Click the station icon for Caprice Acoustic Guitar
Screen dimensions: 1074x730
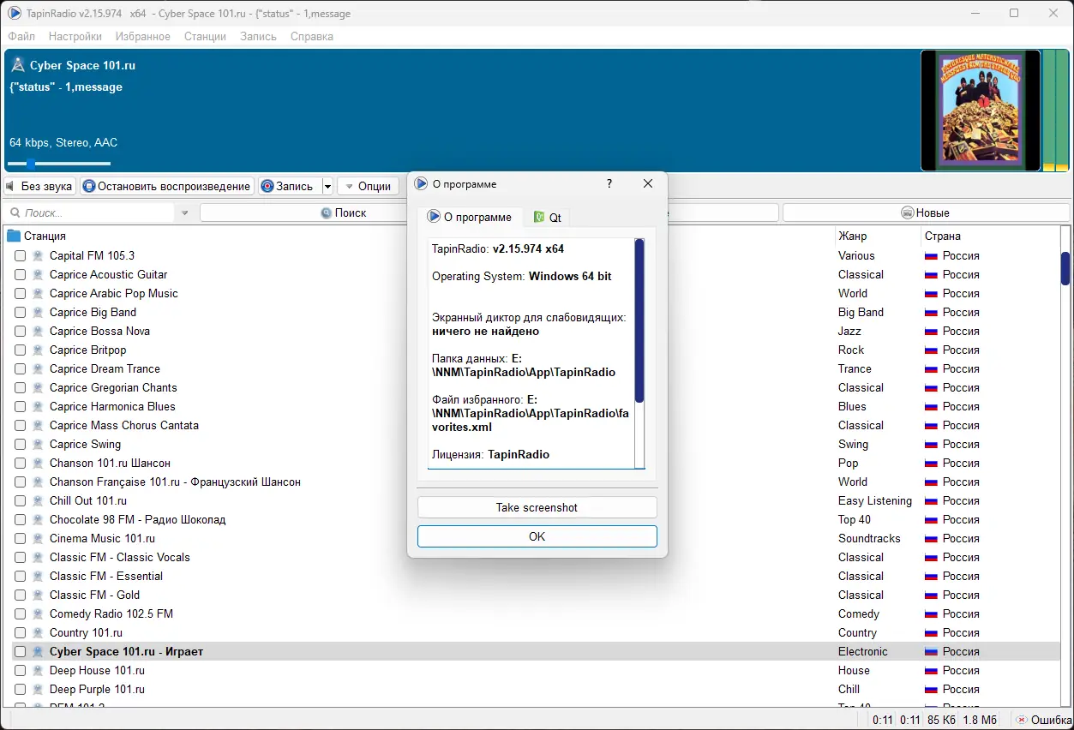[x=38, y=274]
